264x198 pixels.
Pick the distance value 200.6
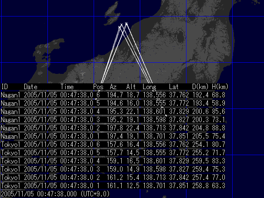tap(200, 111)
